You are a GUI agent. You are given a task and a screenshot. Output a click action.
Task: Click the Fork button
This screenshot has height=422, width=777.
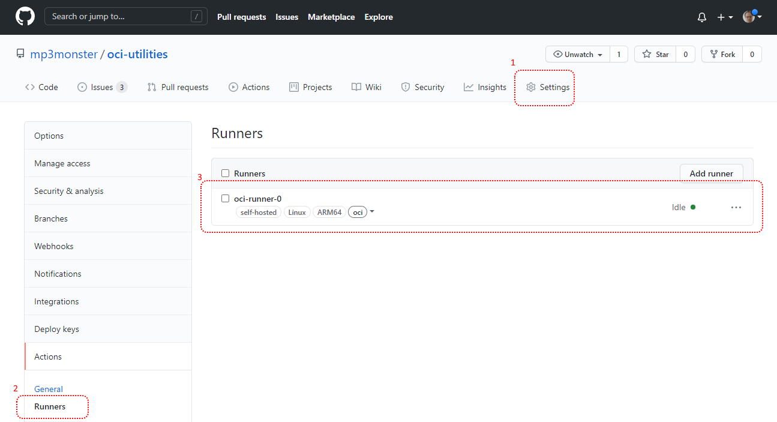click(722, 54)
